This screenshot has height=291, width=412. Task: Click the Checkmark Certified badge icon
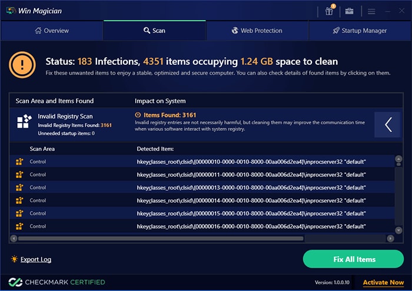tap(15, 282)
